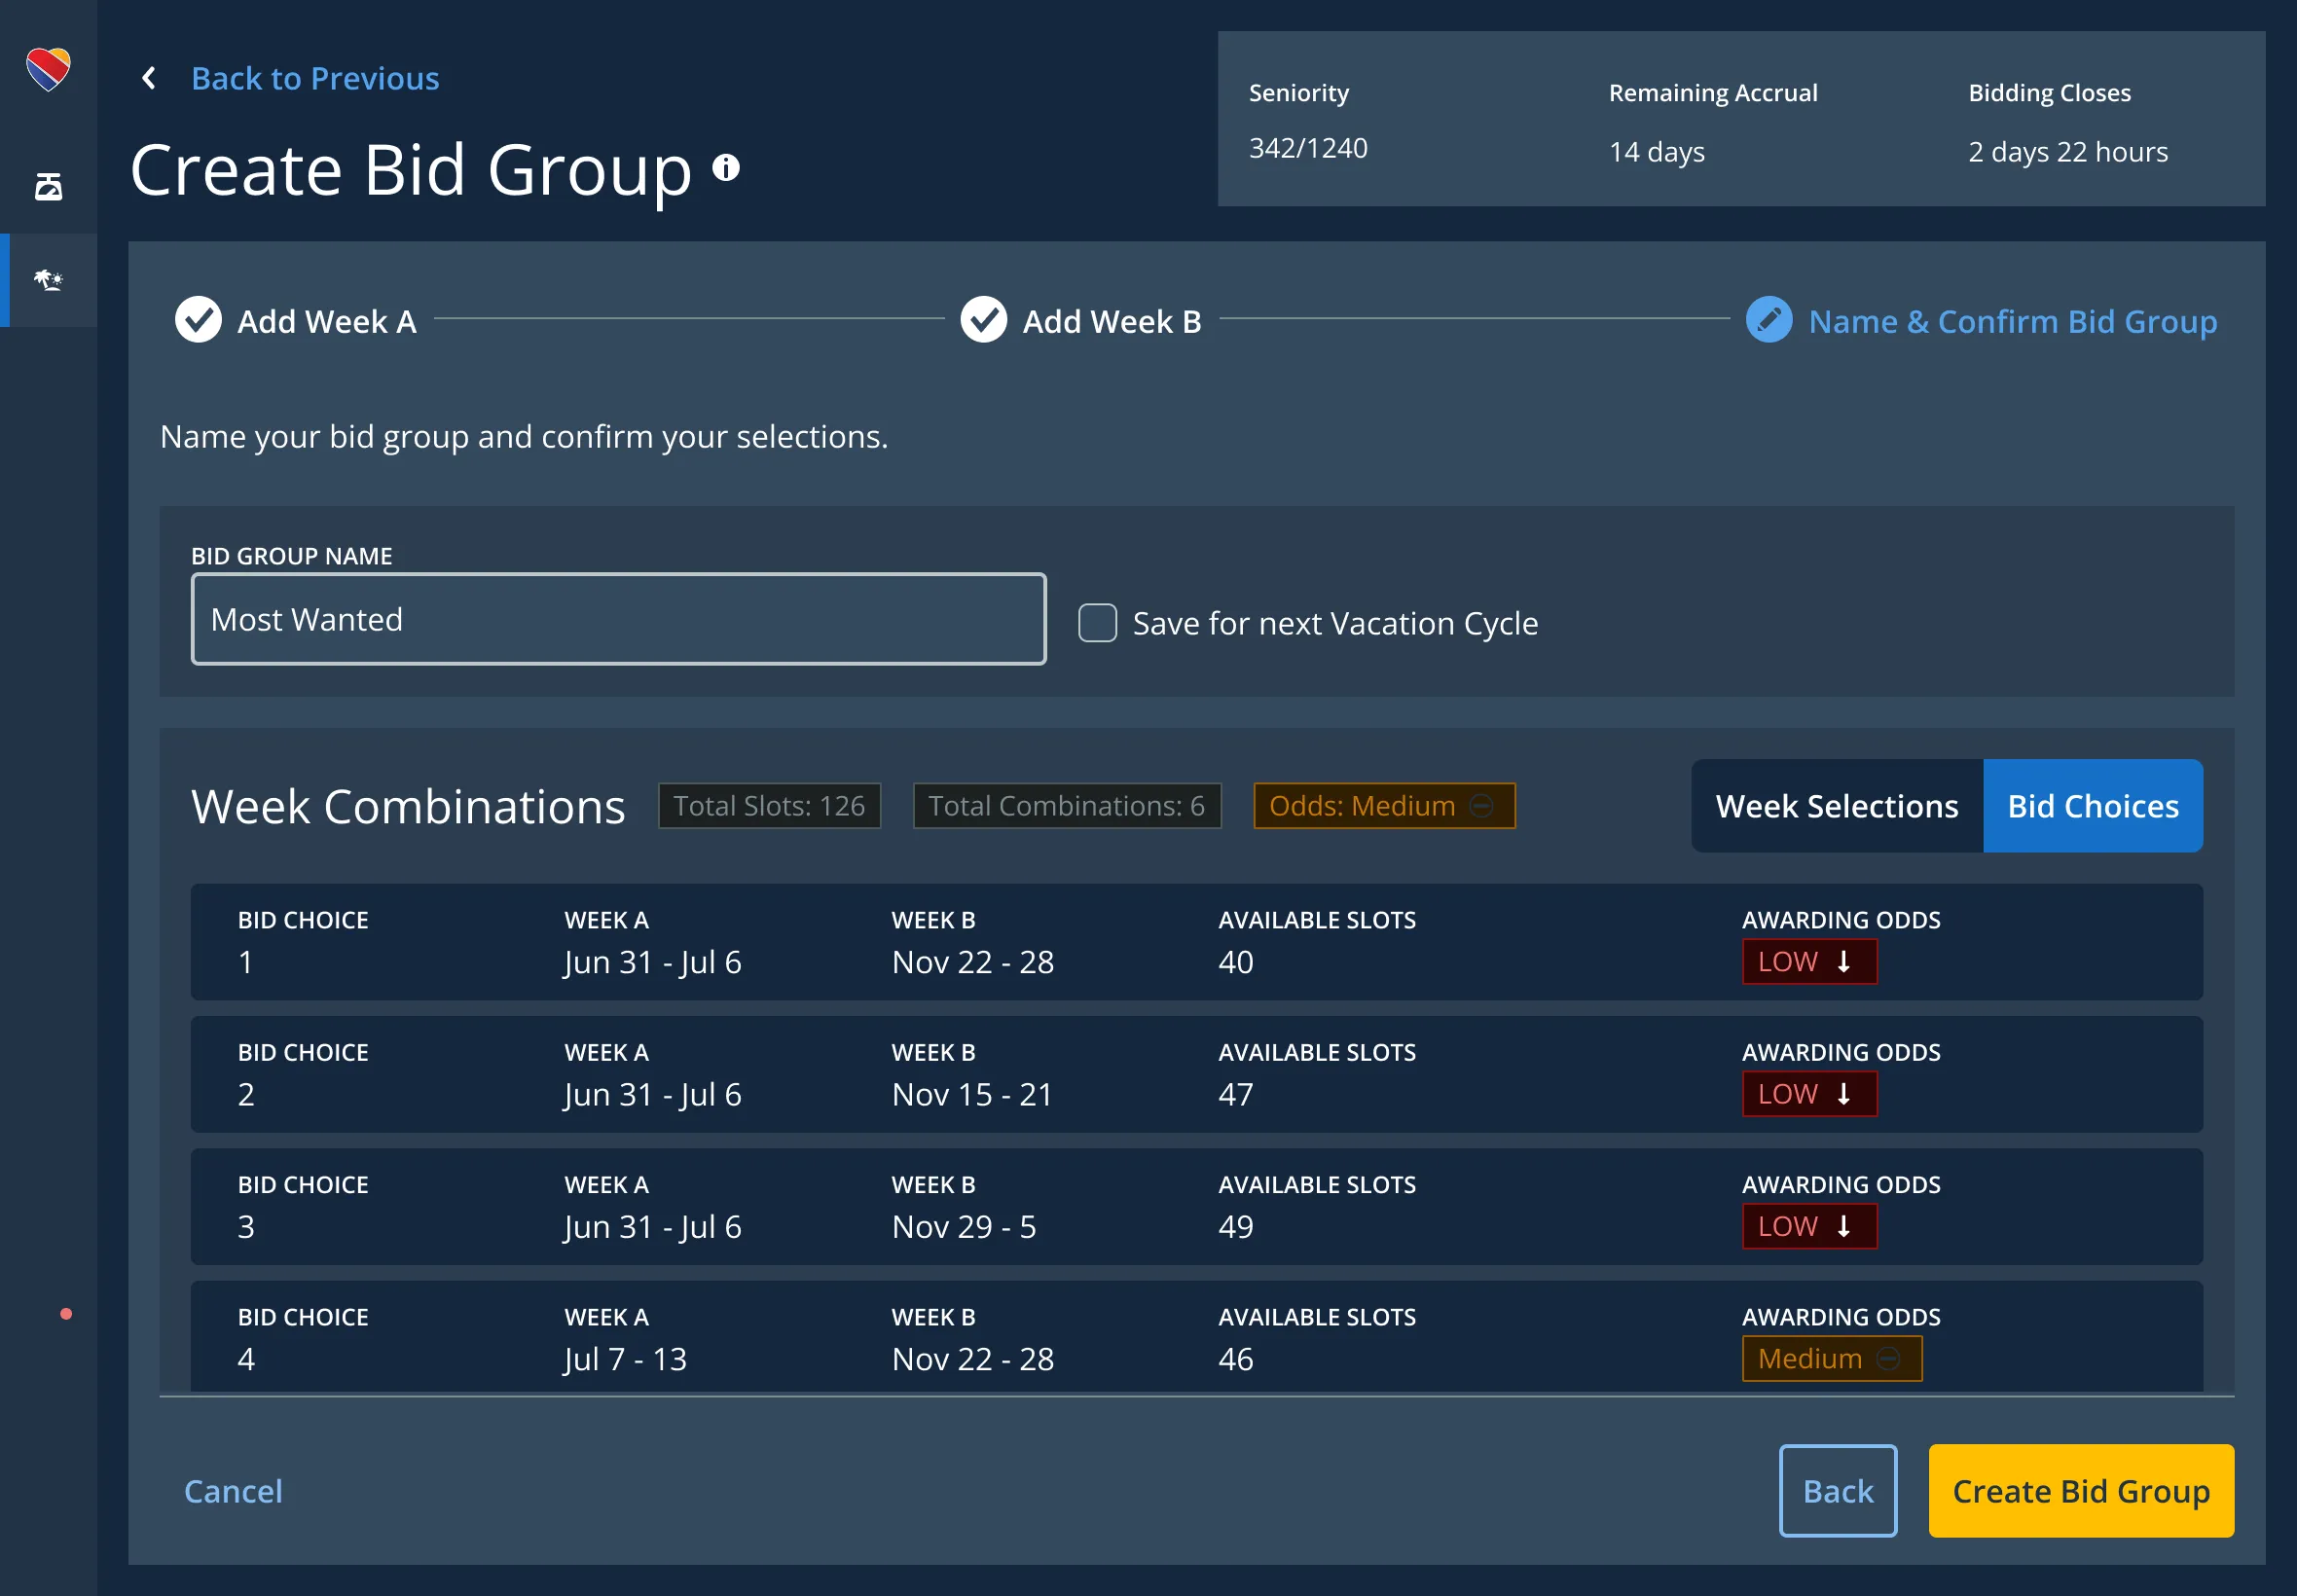
Task: Click Remaining Accrual value 14 days
Action: pos(1656,152)
